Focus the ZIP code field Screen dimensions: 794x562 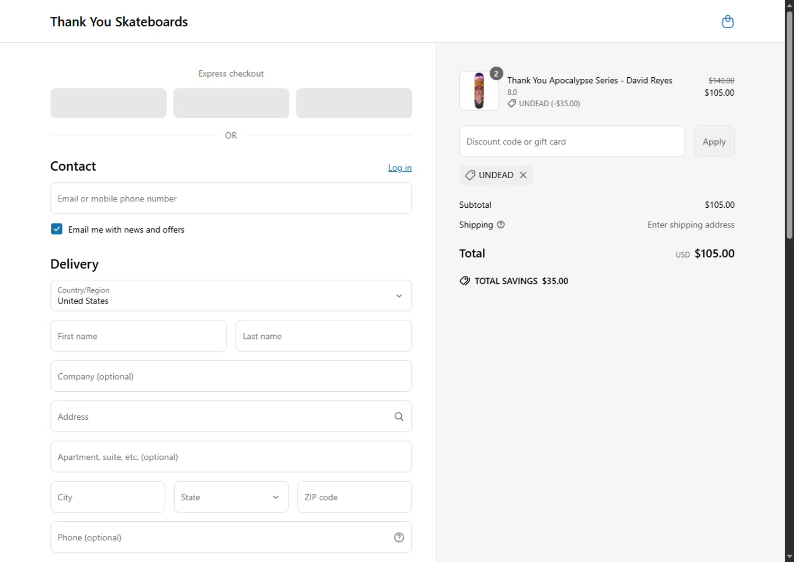click(355, 497)
